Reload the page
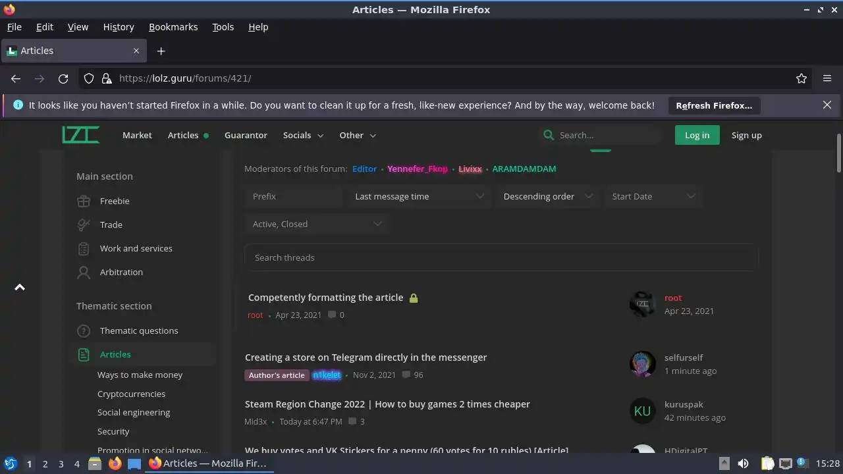The width and height of the screenshot is (843, 474). pos(63,78)
